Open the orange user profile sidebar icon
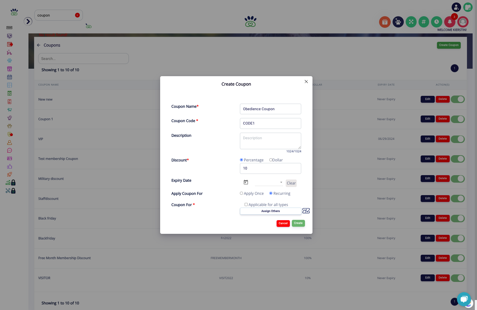The height and width of the screenshot is (310, 477). click(9, 142)
